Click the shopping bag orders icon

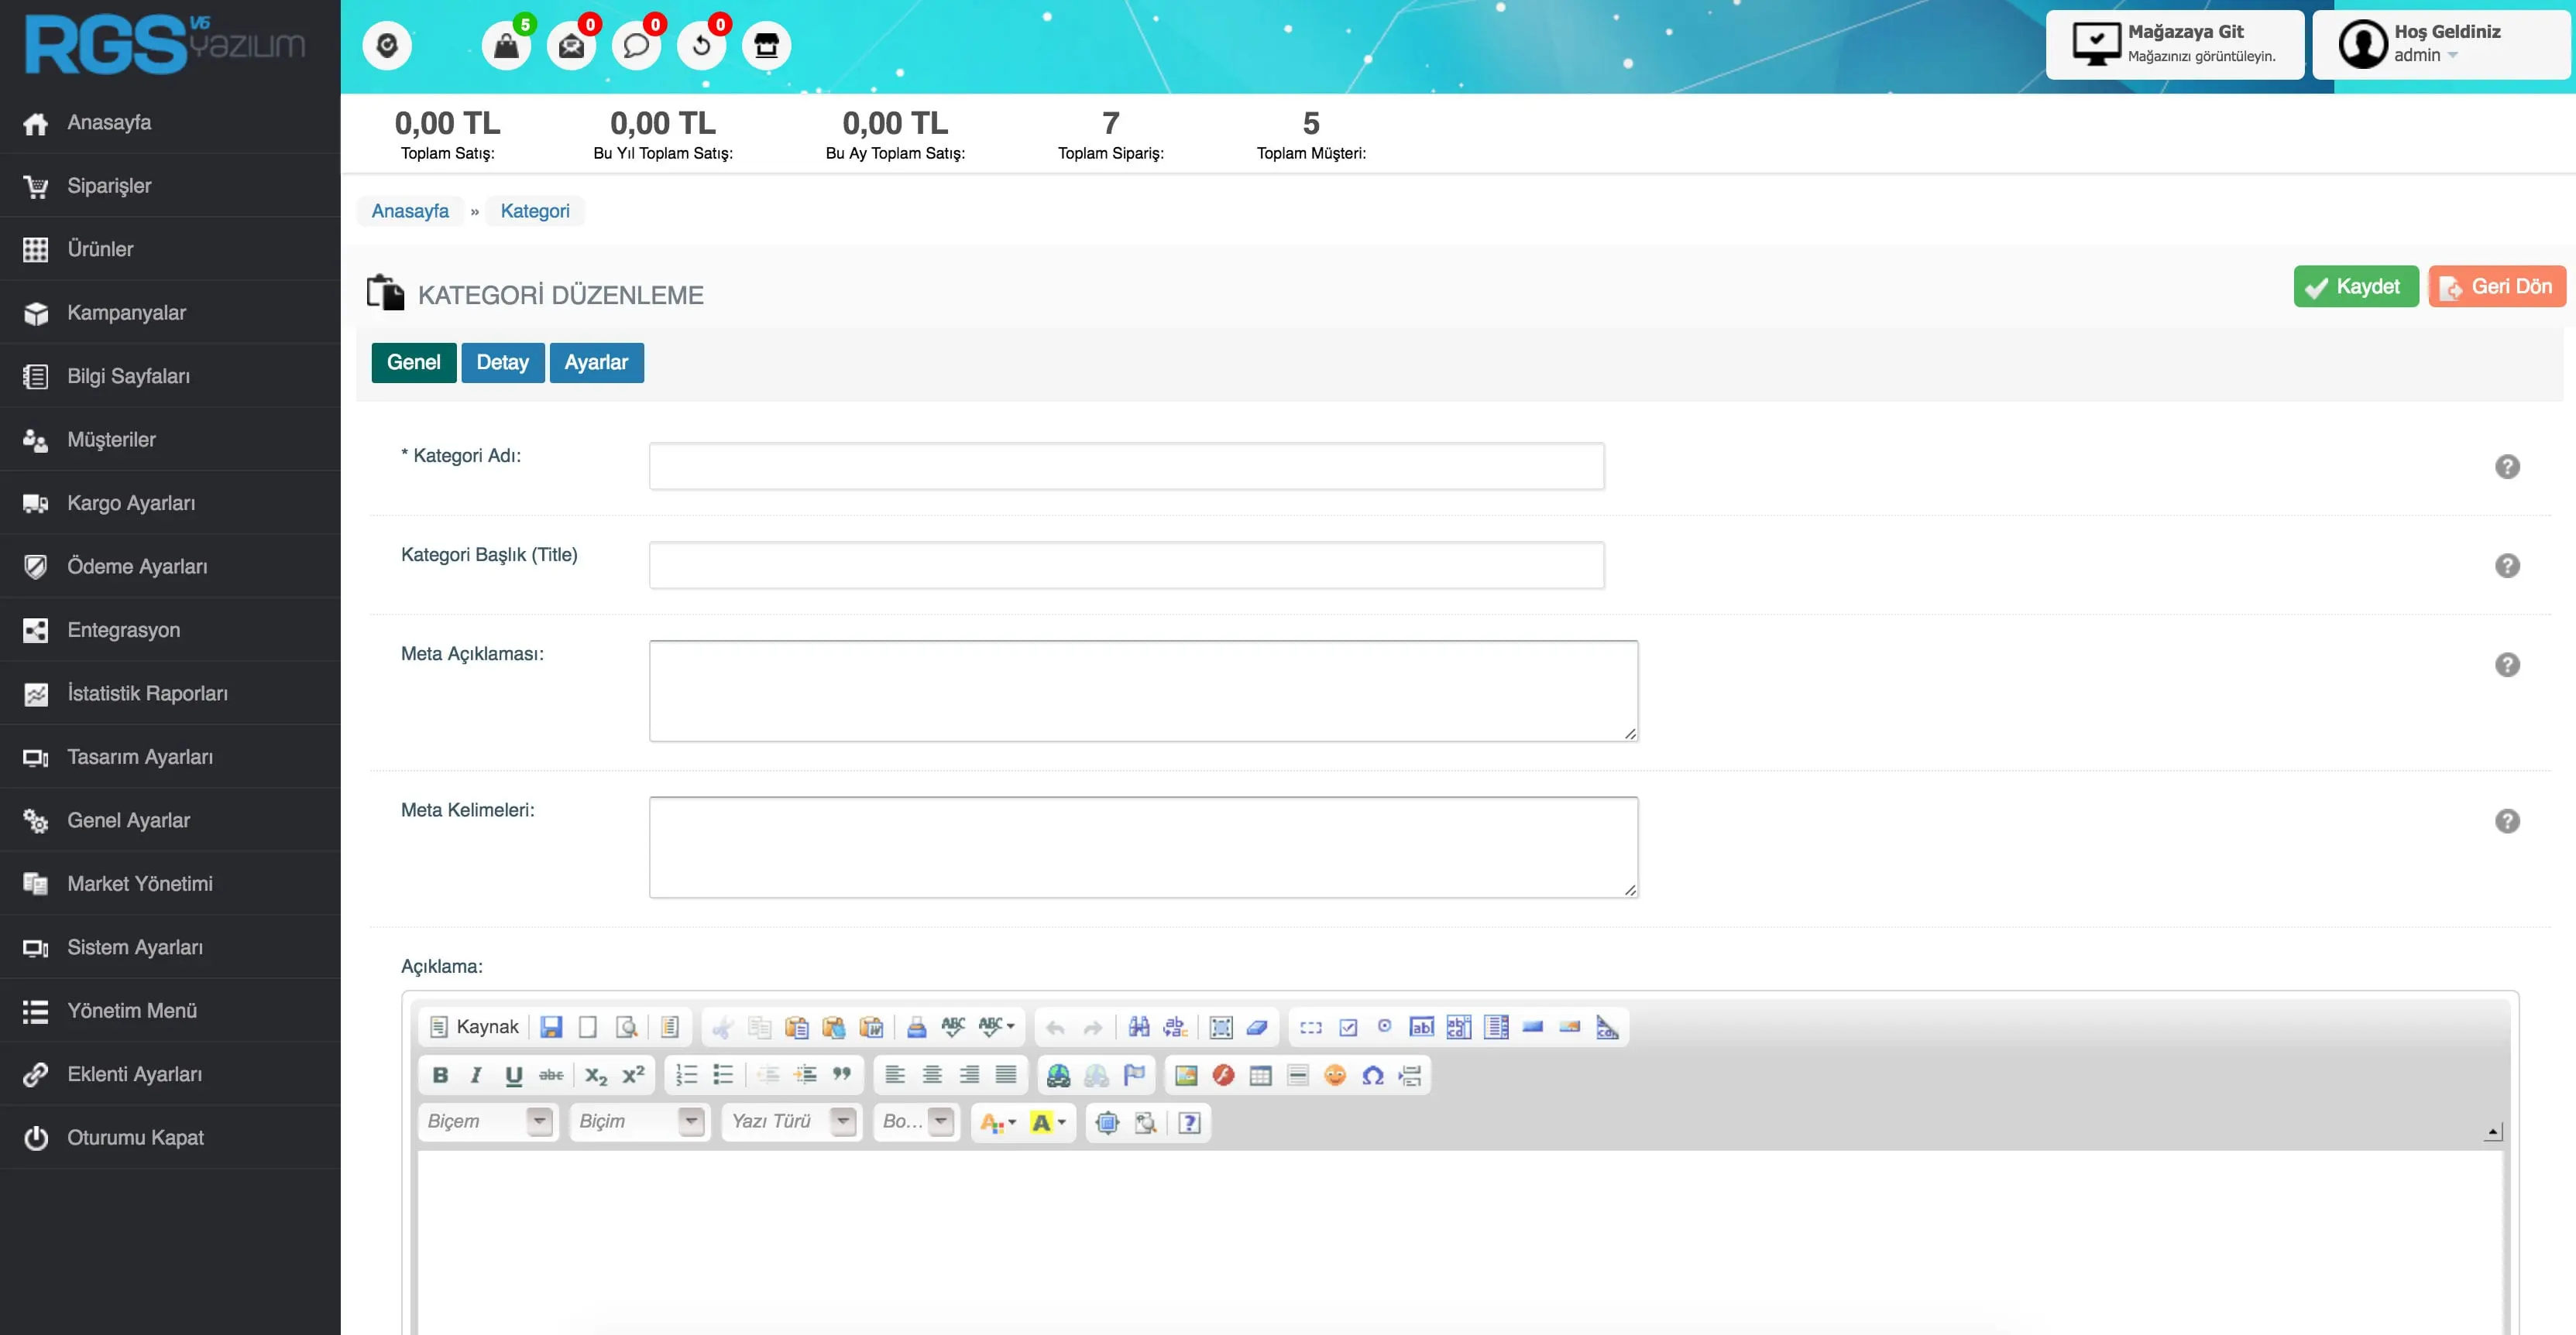pos(506,46)
